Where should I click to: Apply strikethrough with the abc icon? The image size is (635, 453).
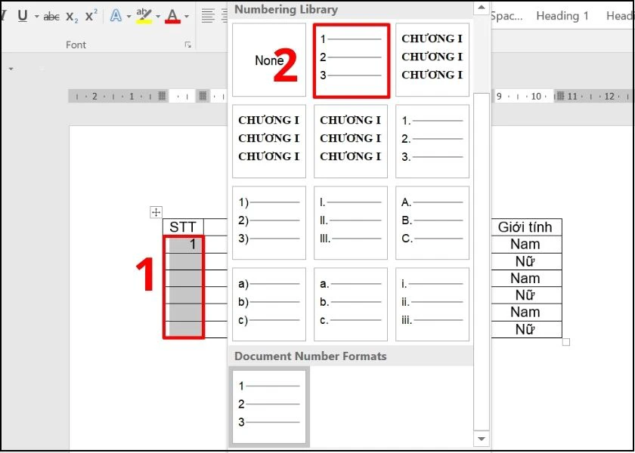(x=51, y=17)
